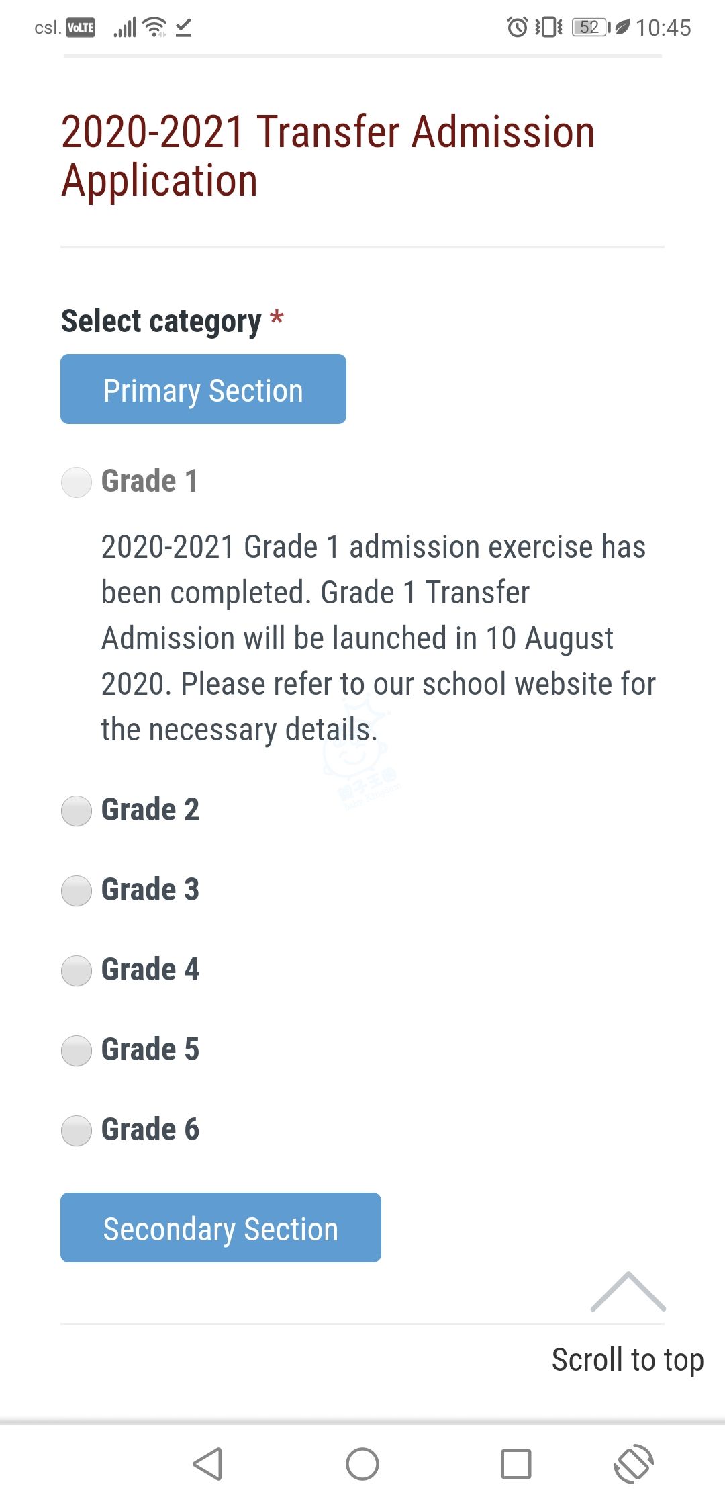Collapse the Primary Section category
The height and width of the screenshot is (1505, 725).
[203, 390]
